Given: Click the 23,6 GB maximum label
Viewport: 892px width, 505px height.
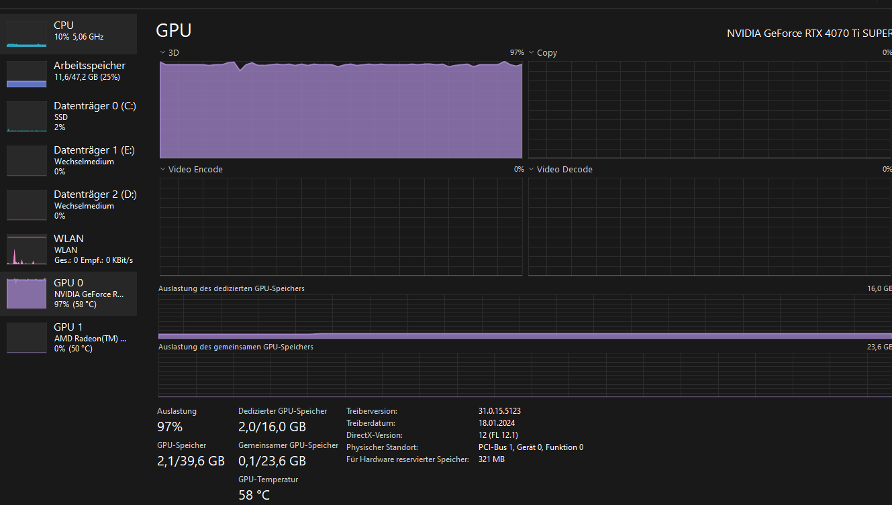Looking at the screenshot, I should click(x=879, y=347).
